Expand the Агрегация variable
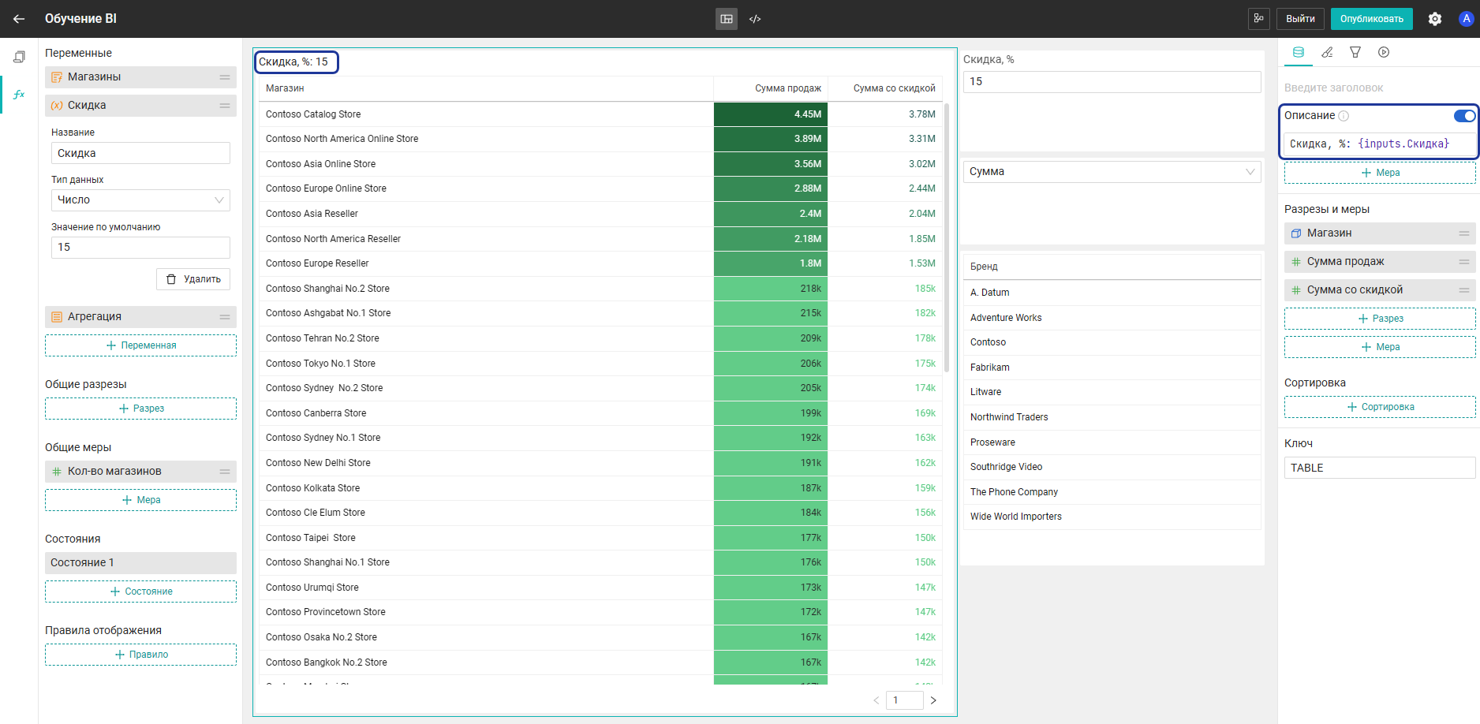 [140, 317]
